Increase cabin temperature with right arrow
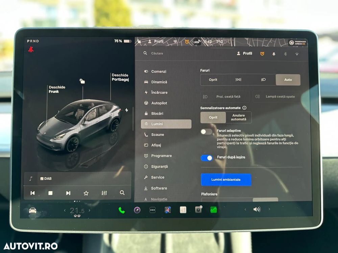The height and width of the screenshot is (253, 338). 90,210
